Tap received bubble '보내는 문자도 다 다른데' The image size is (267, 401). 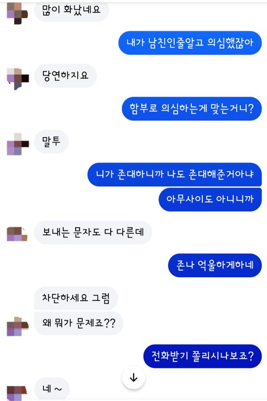coord(93,232)
